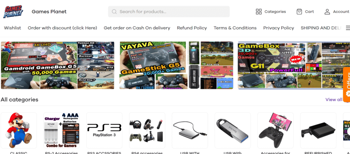
Task: Select the SanDisk USB flash drive category
Action: tap(232, 130)
